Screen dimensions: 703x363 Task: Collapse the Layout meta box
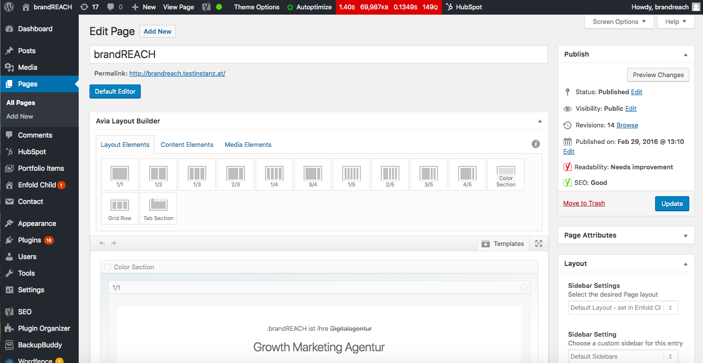[685, 264]
